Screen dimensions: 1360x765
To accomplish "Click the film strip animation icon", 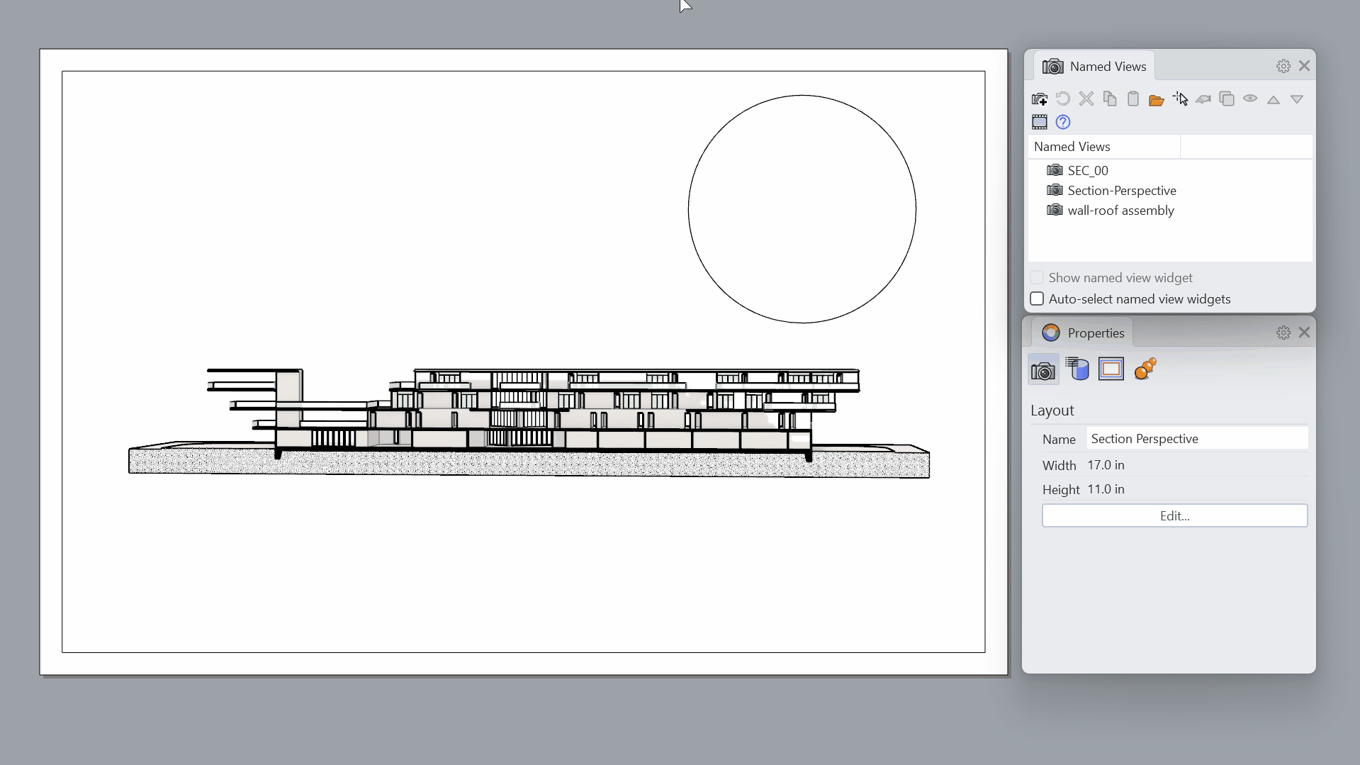I will tap(1040, 122).
